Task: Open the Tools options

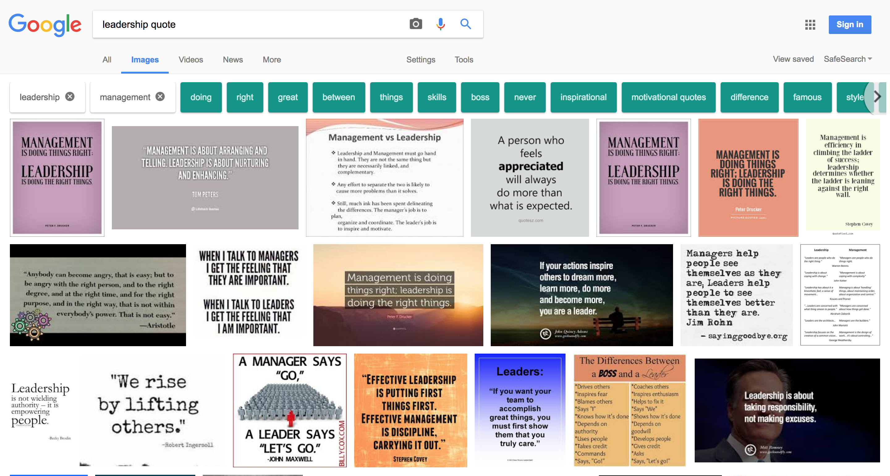Action: [x=464, y=59]
